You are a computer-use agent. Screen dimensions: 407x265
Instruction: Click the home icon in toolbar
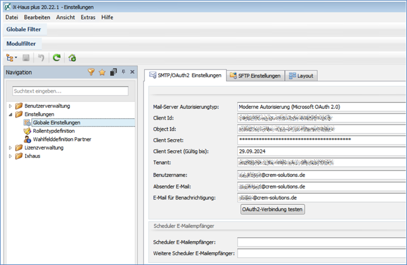pyautogui.click(x=72, y=58)
